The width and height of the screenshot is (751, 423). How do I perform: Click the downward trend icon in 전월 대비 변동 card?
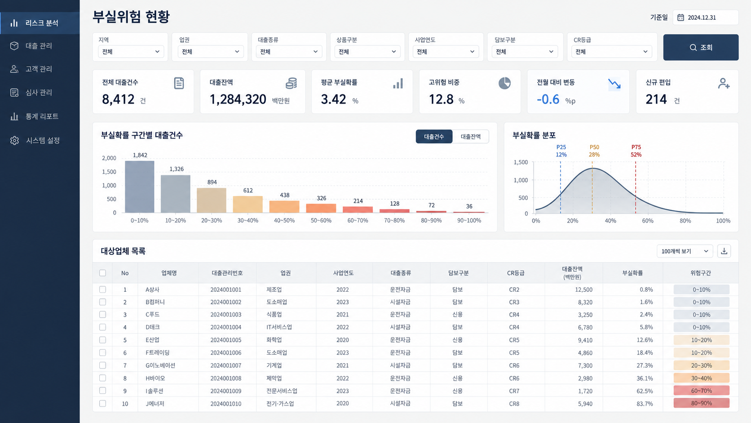(x=614, y=84)
